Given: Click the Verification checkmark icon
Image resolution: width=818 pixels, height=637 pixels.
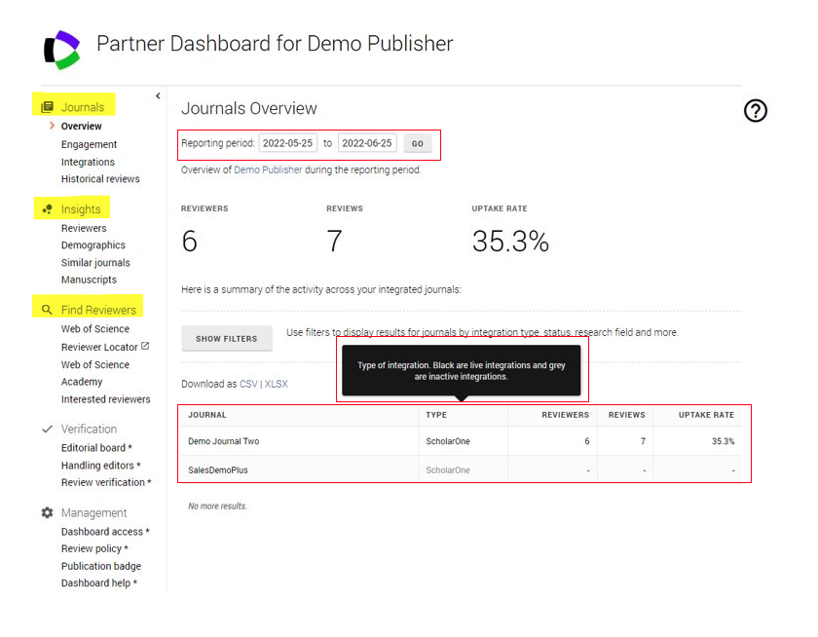Looking at the screenshot, I should 47,429.
